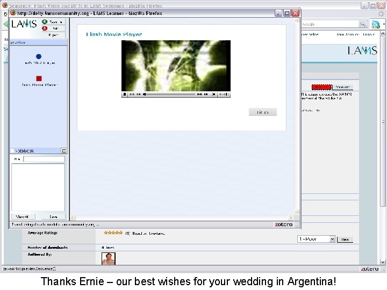Click the search magnifier icon in the Firefox toolbar

[x=363, y=24]
